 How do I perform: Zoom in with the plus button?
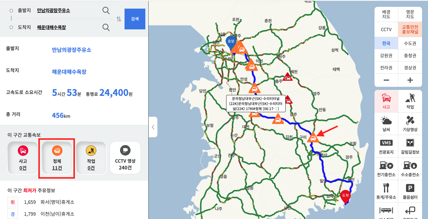[x=410, y=80]
